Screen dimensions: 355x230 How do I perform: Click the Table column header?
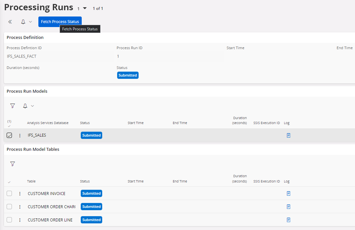pyautogui.click(x=31, y=181)
